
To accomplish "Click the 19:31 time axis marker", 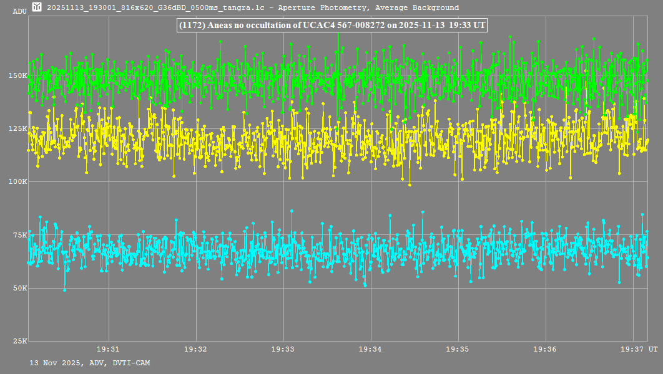I will (x=109, y=350).
